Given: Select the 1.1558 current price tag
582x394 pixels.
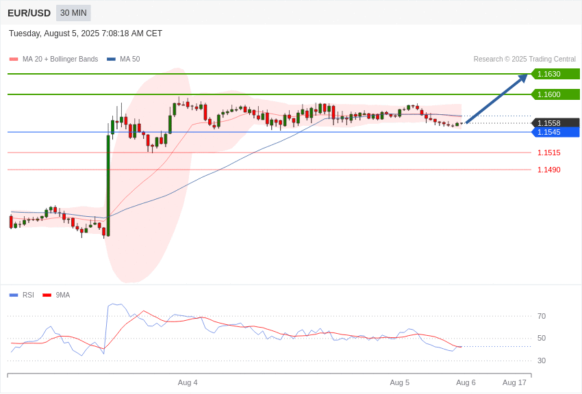Looking at the screenshot, I should click(x=555, y=123).
